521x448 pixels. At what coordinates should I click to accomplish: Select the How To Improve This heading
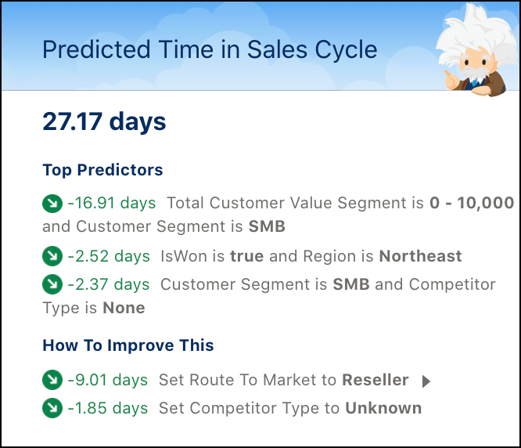coord(128,345)
